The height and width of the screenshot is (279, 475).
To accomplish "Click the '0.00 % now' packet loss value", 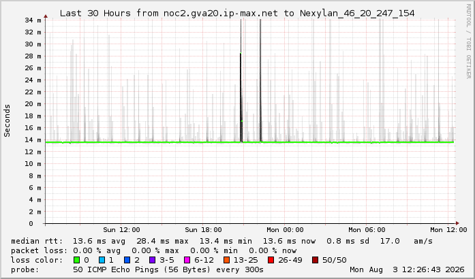I will point(273,250).
